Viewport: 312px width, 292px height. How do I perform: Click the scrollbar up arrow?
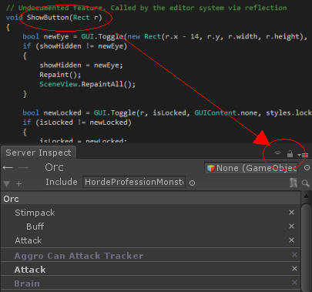click(x=306, y=196)
